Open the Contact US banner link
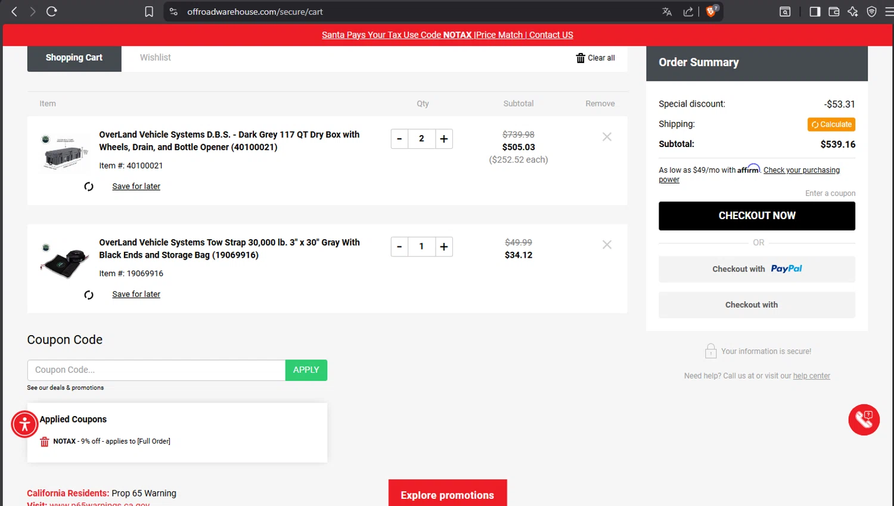This screenshot has height=506, width=894. (x=551, y=35)
